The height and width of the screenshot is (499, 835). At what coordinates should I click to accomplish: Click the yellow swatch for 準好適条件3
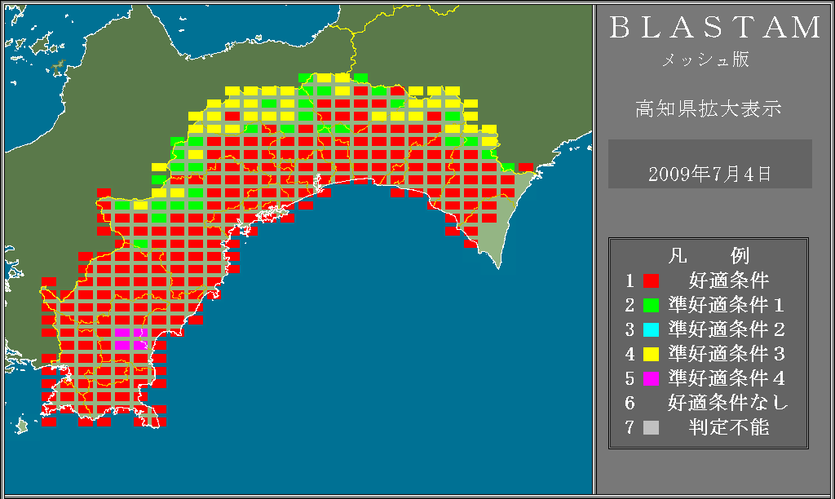[x=651, y=354]
